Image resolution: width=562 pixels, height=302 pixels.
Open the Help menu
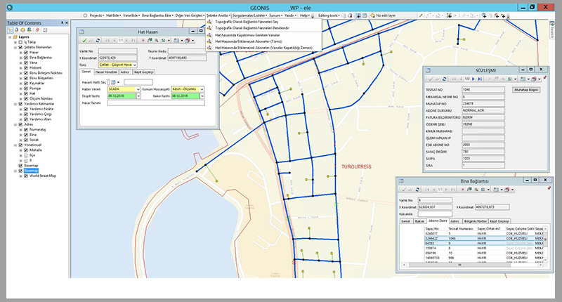point(305,15)
